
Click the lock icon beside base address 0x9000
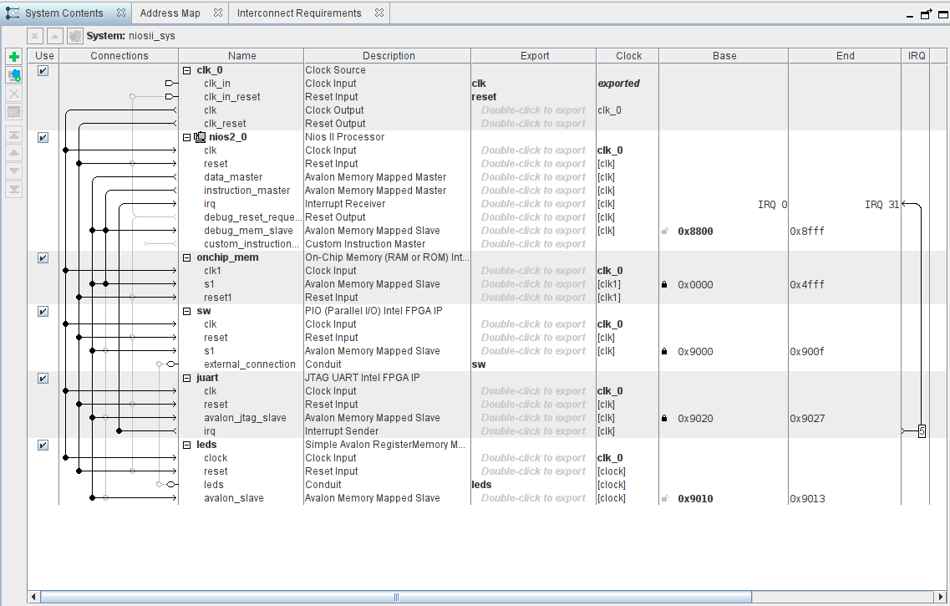pos(664,351)
